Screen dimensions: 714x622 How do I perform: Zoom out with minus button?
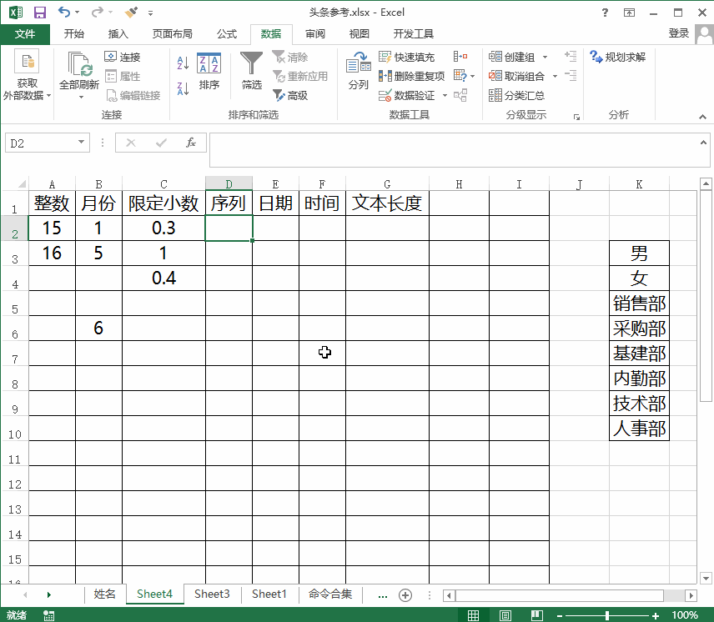pos(560,615)
